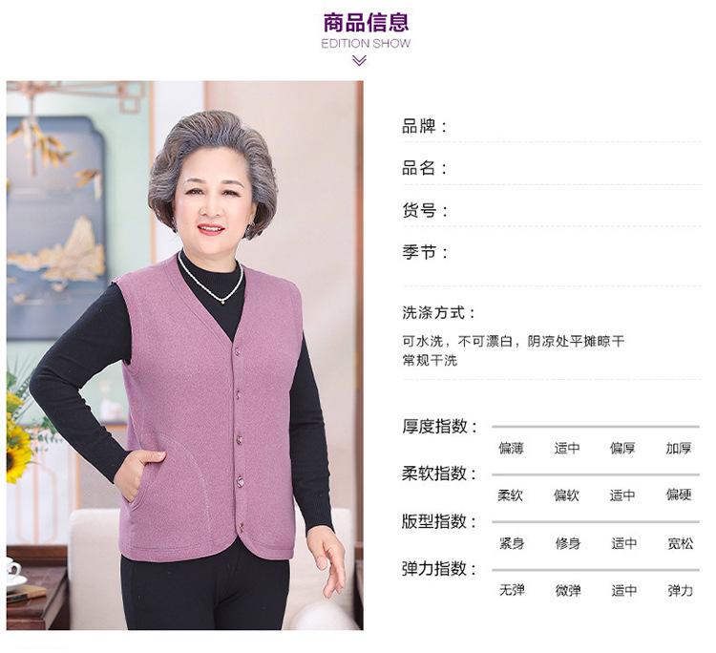This screenshot has width=716, height=653.
Task: Click the 商品信息 heading
Action: (366, 22)
